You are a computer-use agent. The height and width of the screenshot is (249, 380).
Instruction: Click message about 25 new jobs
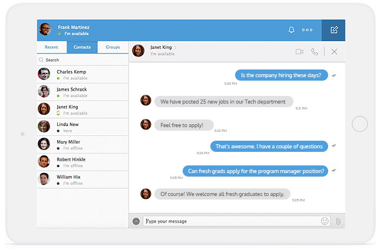coord(223,102)
